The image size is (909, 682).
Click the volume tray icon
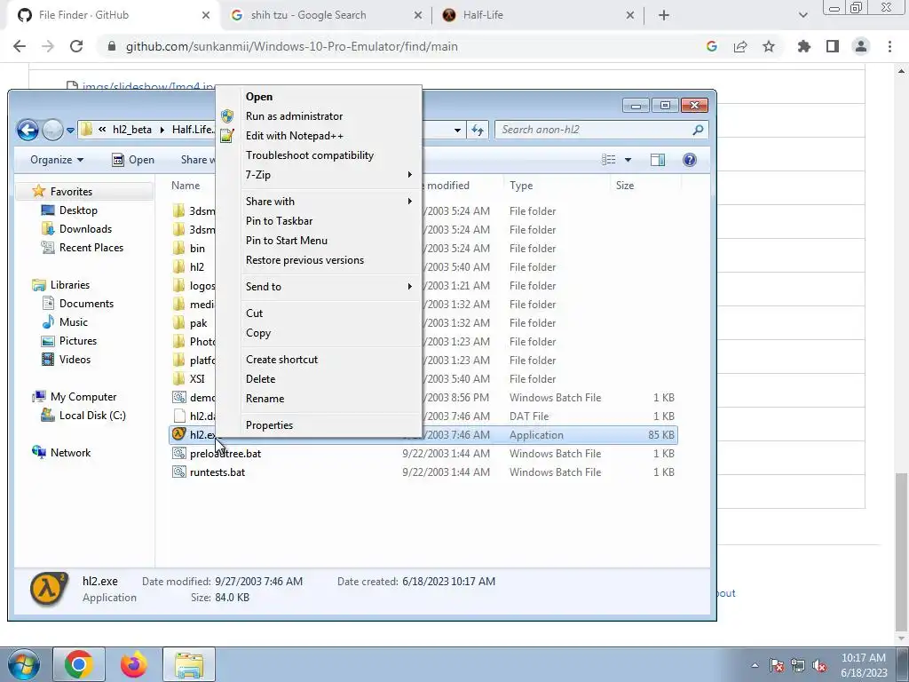click(819, 666)
